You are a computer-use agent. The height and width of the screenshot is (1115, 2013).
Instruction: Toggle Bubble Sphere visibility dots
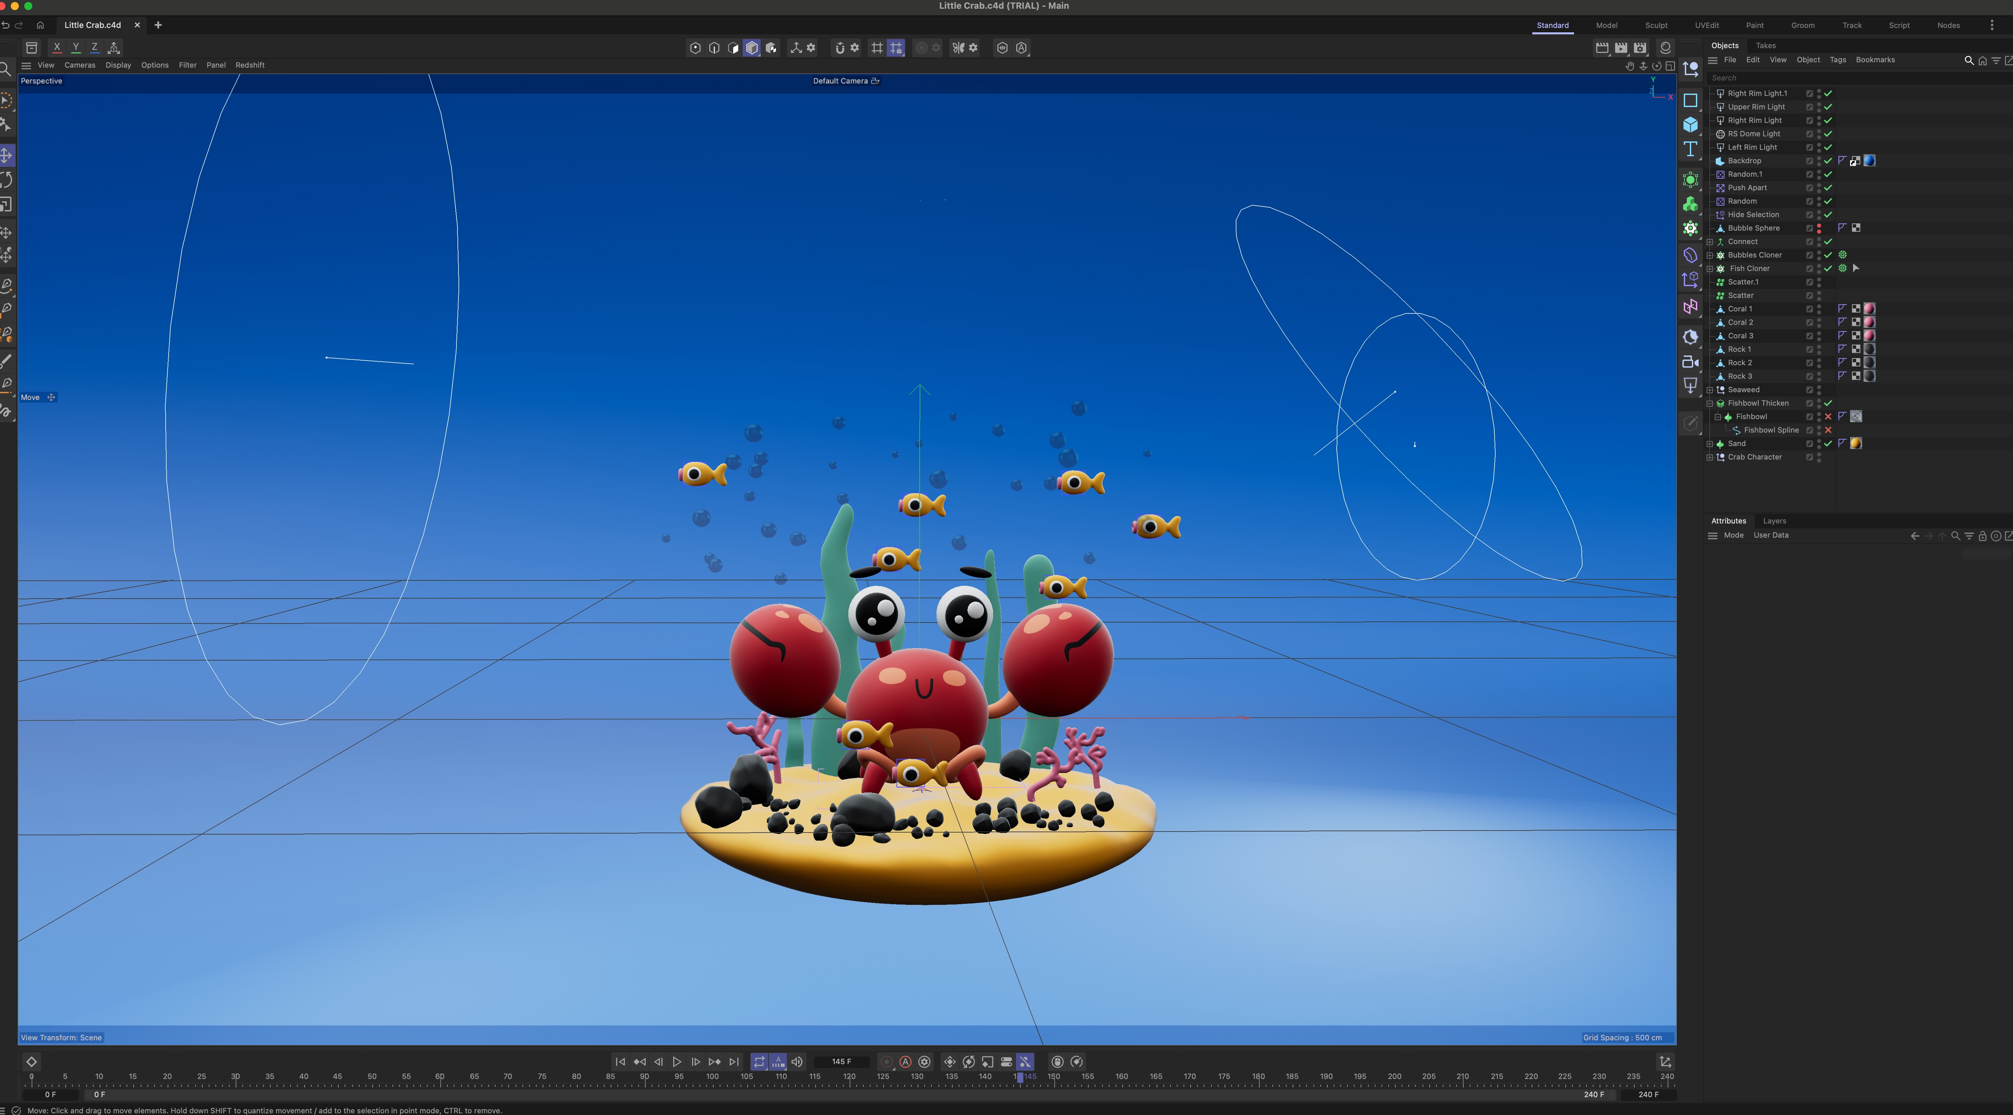[x=1819, y=228]
